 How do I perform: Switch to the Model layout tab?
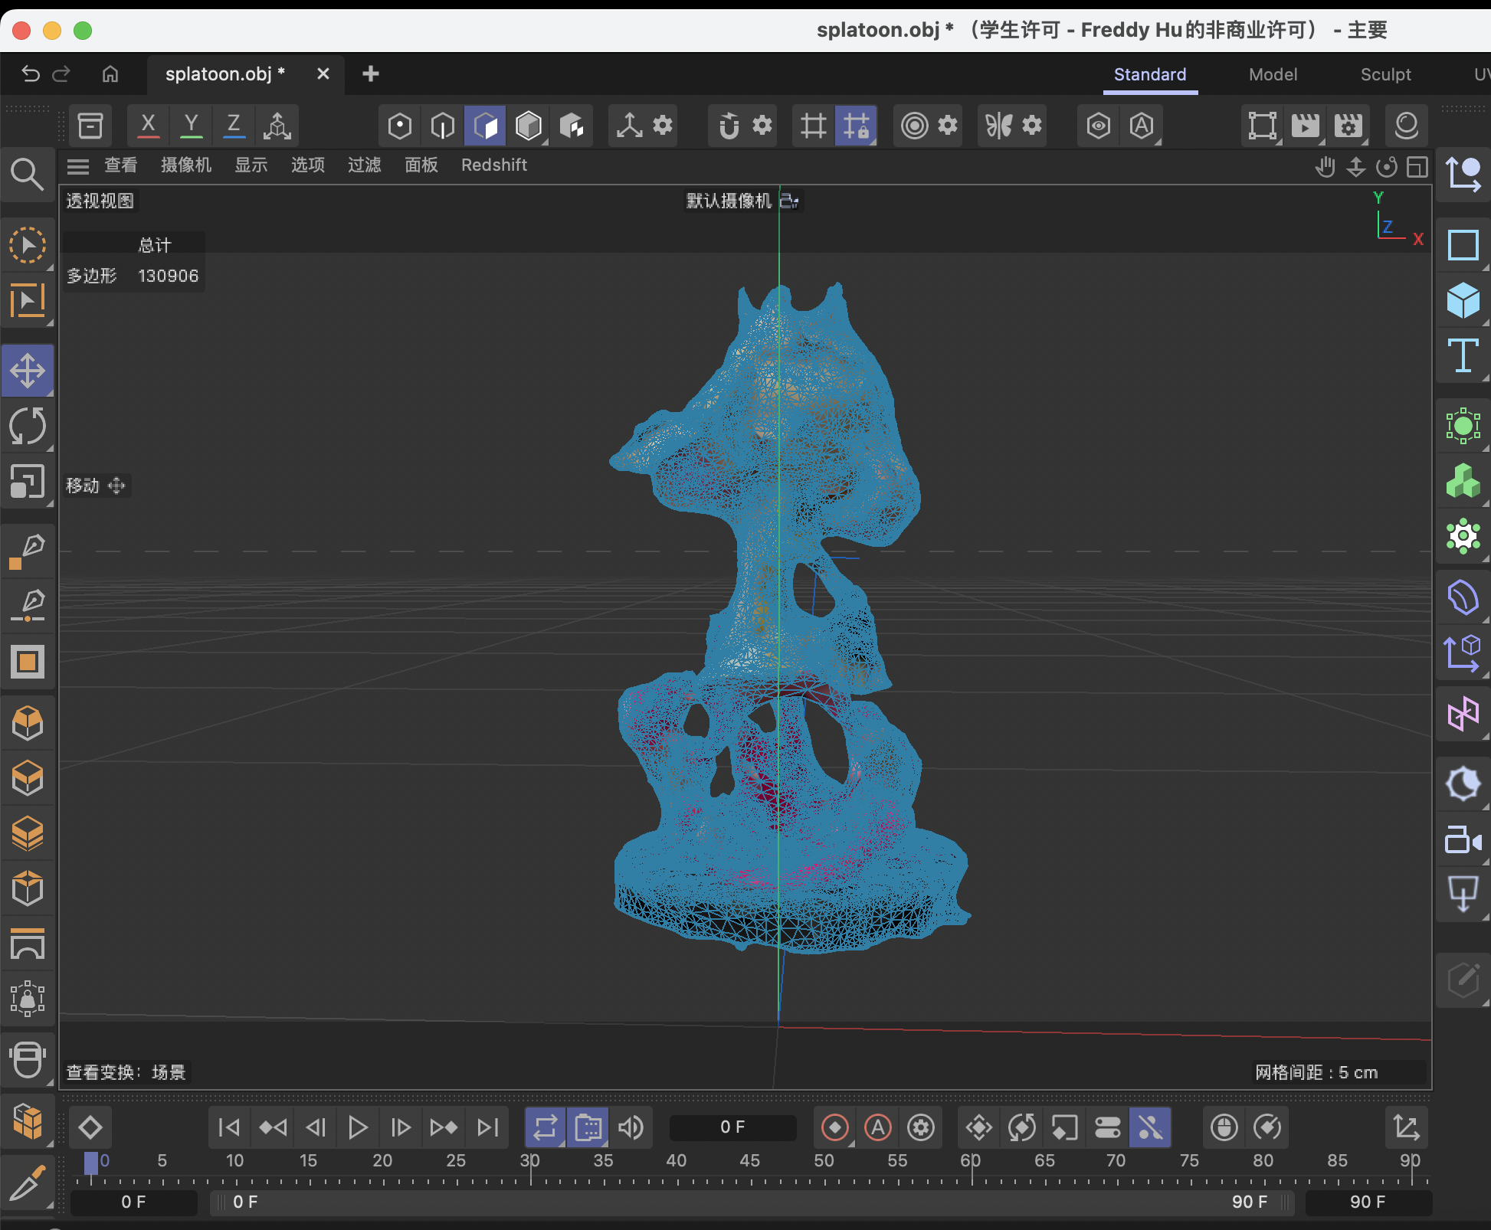(1272, 74)
